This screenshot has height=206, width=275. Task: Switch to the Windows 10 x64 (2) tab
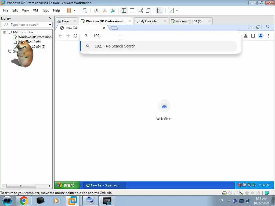click(x=189, y=21)
